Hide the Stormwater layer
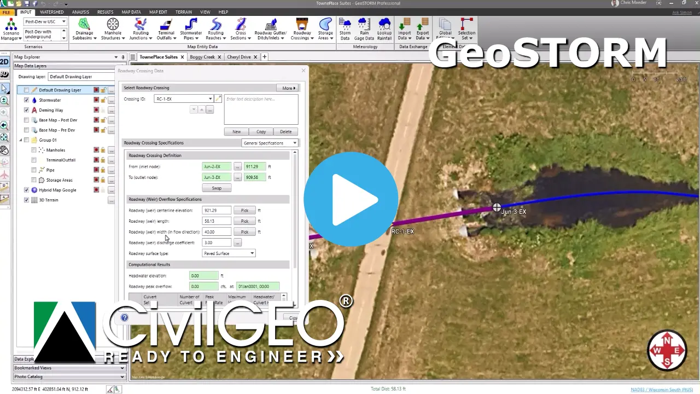The height and width of the screenshot is (394, 700). tap(26, 100)
